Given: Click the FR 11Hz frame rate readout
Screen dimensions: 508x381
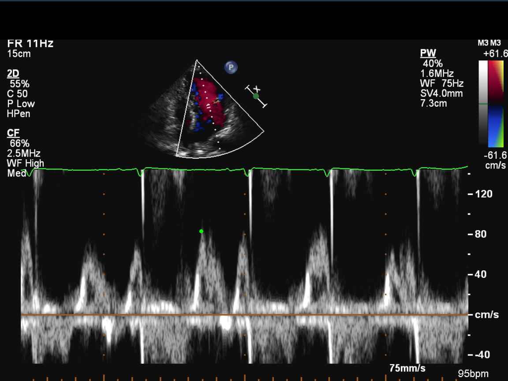Looking at the screenshot, I should click(30, 44).
